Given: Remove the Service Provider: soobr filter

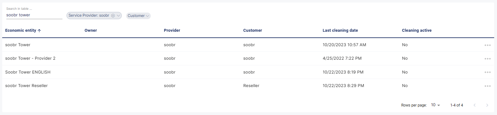Looking at the screenshot, I should tap(113, 15).
